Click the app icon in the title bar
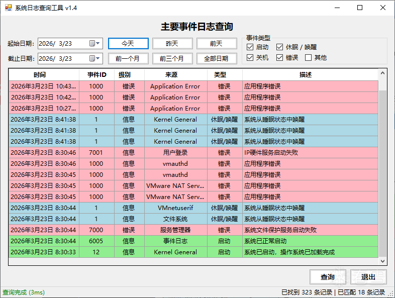Screen dimensions: 395x298 point(9,8)
